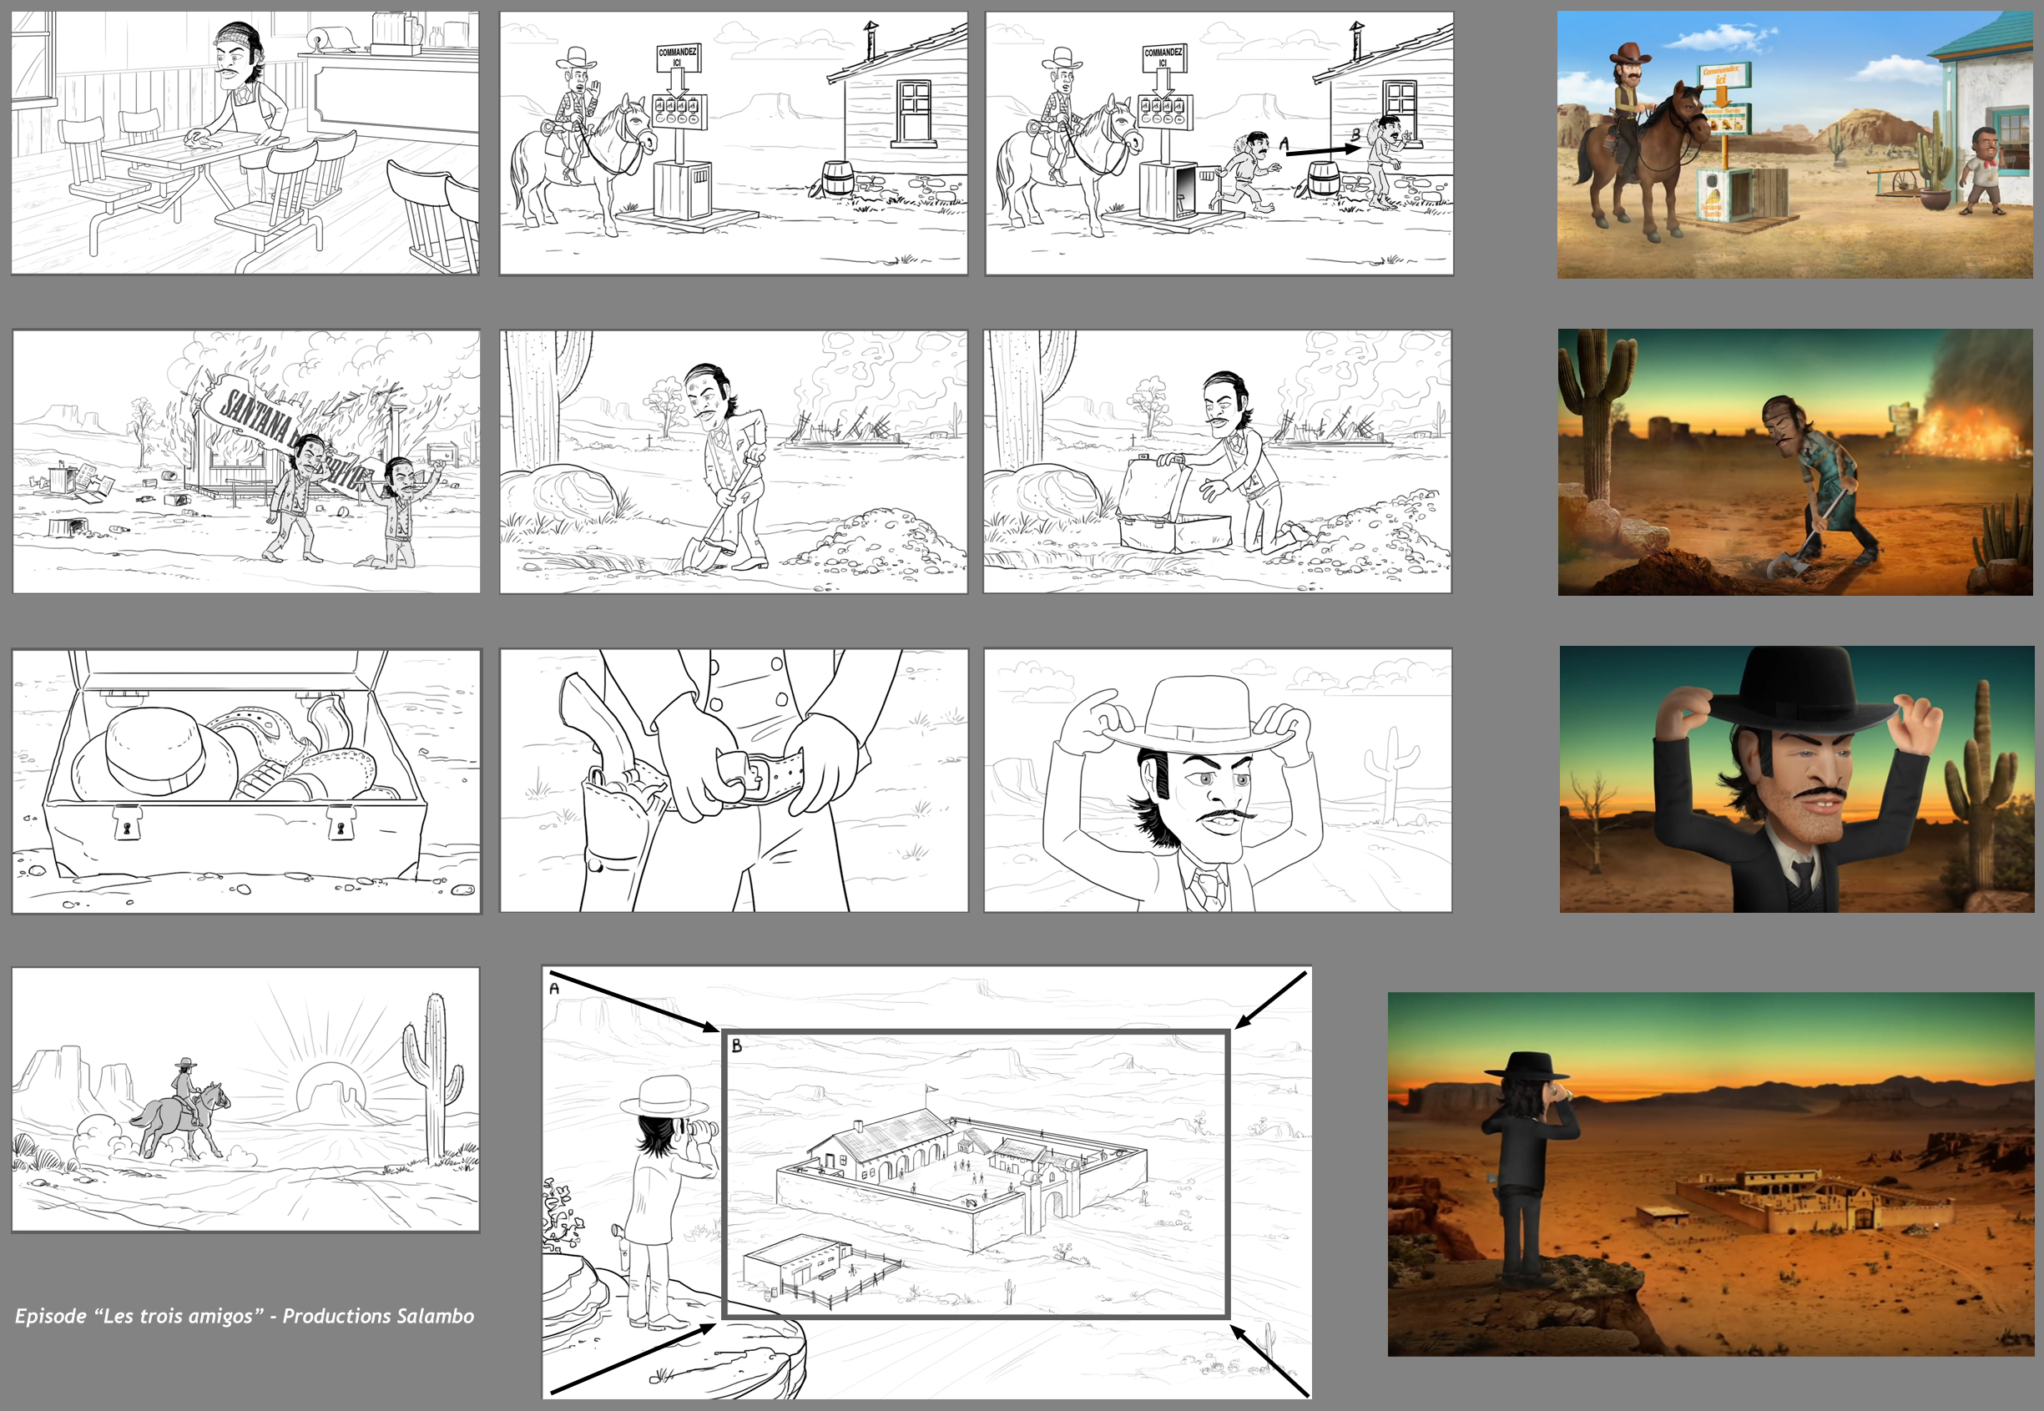Screen dimensions: 2044x1411
Task: Click the saloon table-wiping sketch panel
Action: pyautogui.click(x=245, y=143)
